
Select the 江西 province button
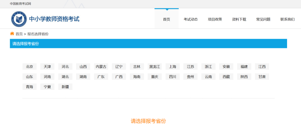[x=262, y=67]
